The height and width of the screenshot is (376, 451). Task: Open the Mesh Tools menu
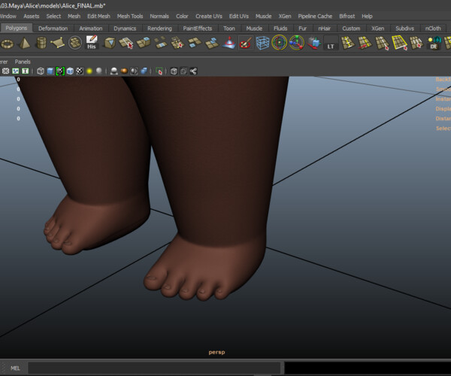click(x=130, y=16)
